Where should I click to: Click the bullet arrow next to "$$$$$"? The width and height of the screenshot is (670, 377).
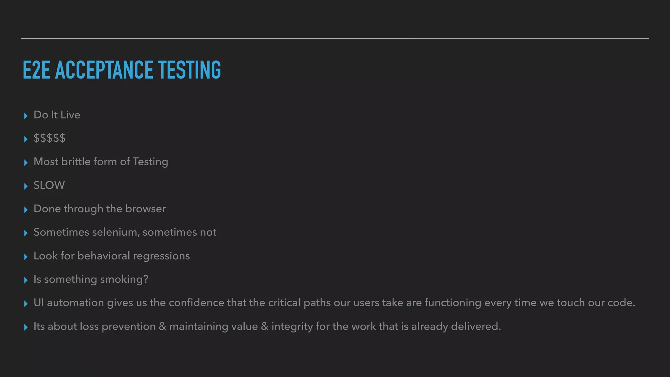(x=26, y=139)
